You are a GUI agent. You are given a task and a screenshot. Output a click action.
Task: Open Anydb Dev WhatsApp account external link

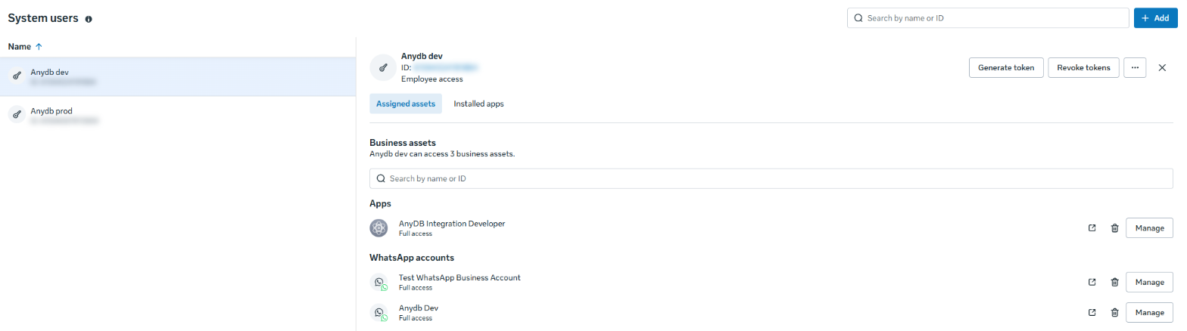[x=1092, y=312]
